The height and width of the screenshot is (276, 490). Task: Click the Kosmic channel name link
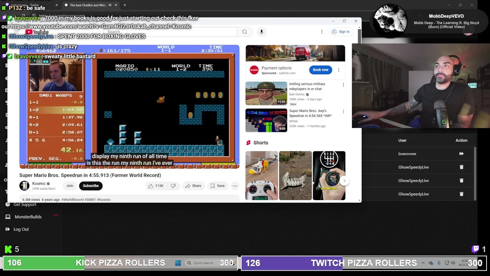click(39, 184)
